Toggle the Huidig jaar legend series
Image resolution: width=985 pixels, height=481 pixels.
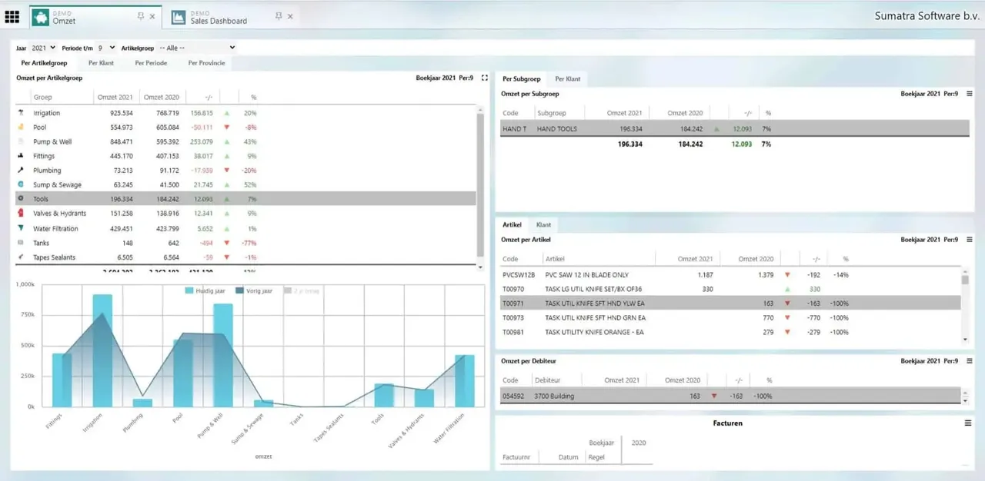207,291
